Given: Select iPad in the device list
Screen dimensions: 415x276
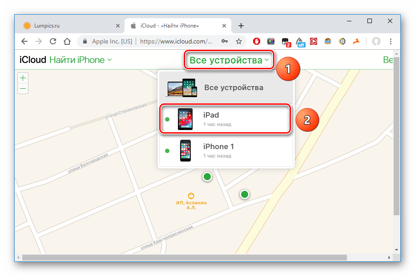Looking at the screenshot, I should [225, 119].
